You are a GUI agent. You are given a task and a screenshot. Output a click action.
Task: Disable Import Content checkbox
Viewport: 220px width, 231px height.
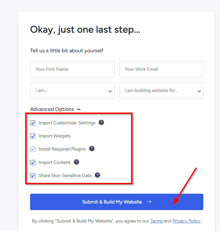[x=33, y=163]
